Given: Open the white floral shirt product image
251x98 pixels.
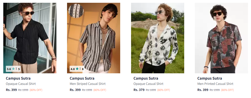Looking at the screenshot, I should tap(158, 38).
